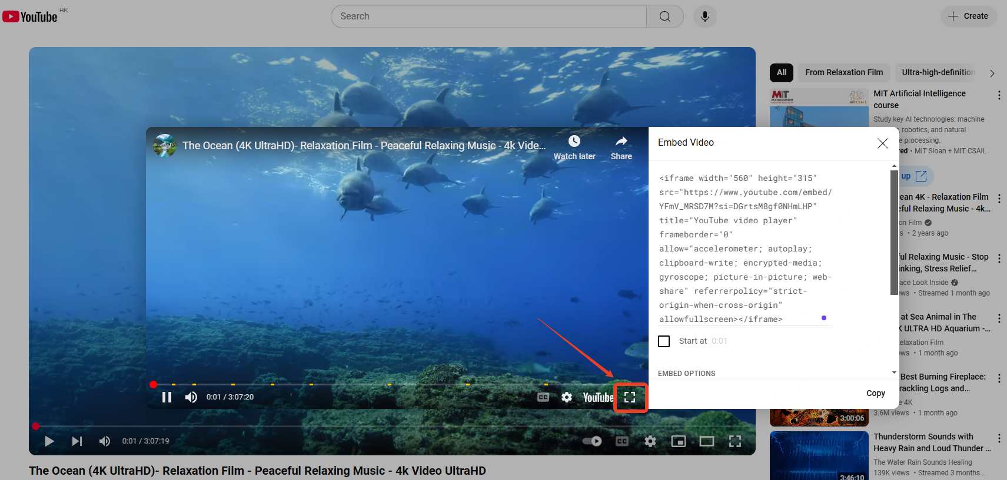Close the Embed Video dialog

click(882, 143)
